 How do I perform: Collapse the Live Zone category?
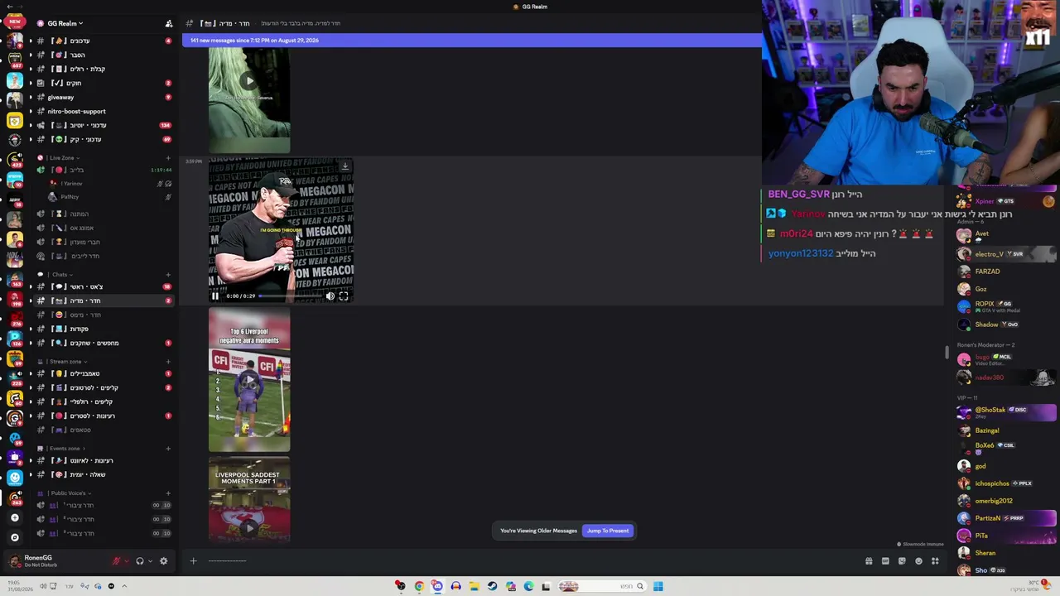pyautogui.click(x=62, y=157)
